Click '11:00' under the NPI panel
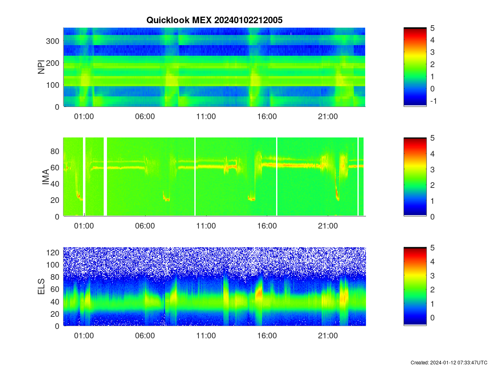This screenshot has width=488, height=366. pyautogui.click(x=206, y=116)
